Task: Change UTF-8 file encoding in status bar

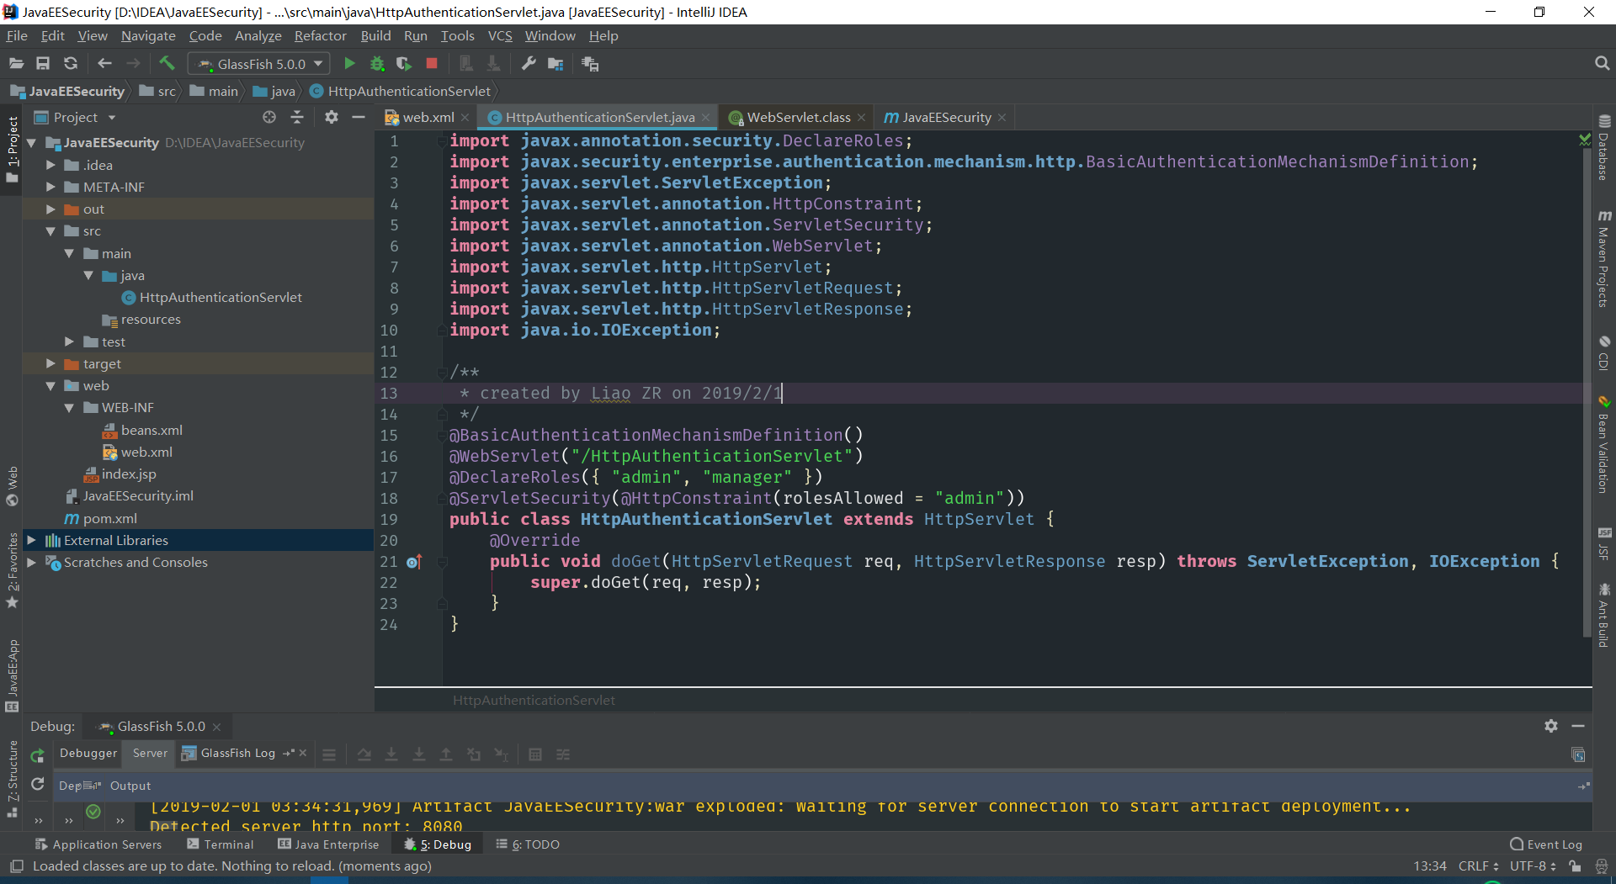Action: 1532,866
